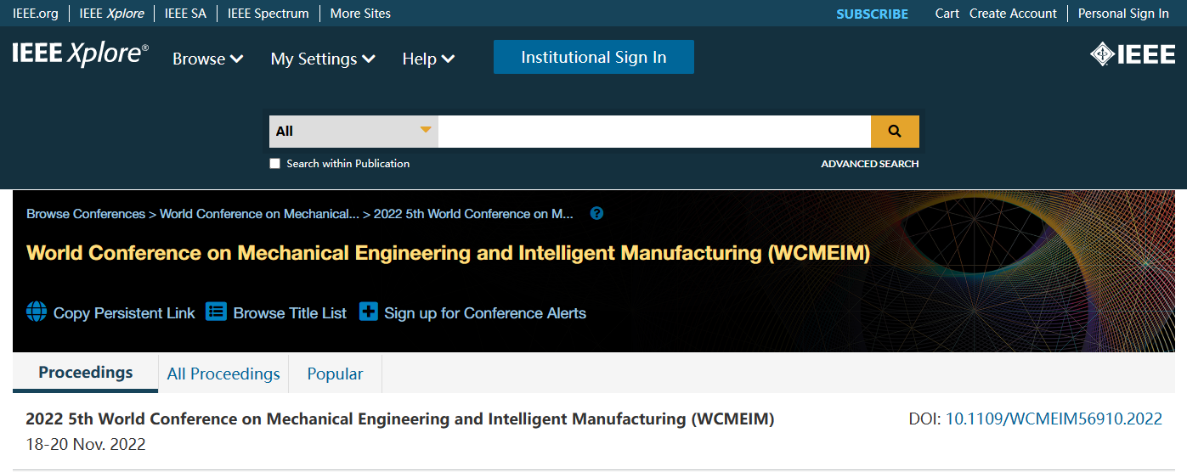Open the Advanced Search link

pos(869,164)
